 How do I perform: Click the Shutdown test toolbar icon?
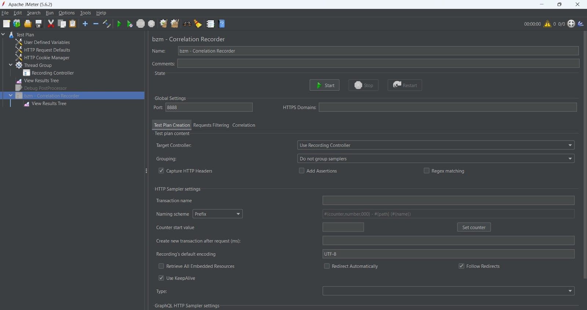tap(152, 24)
